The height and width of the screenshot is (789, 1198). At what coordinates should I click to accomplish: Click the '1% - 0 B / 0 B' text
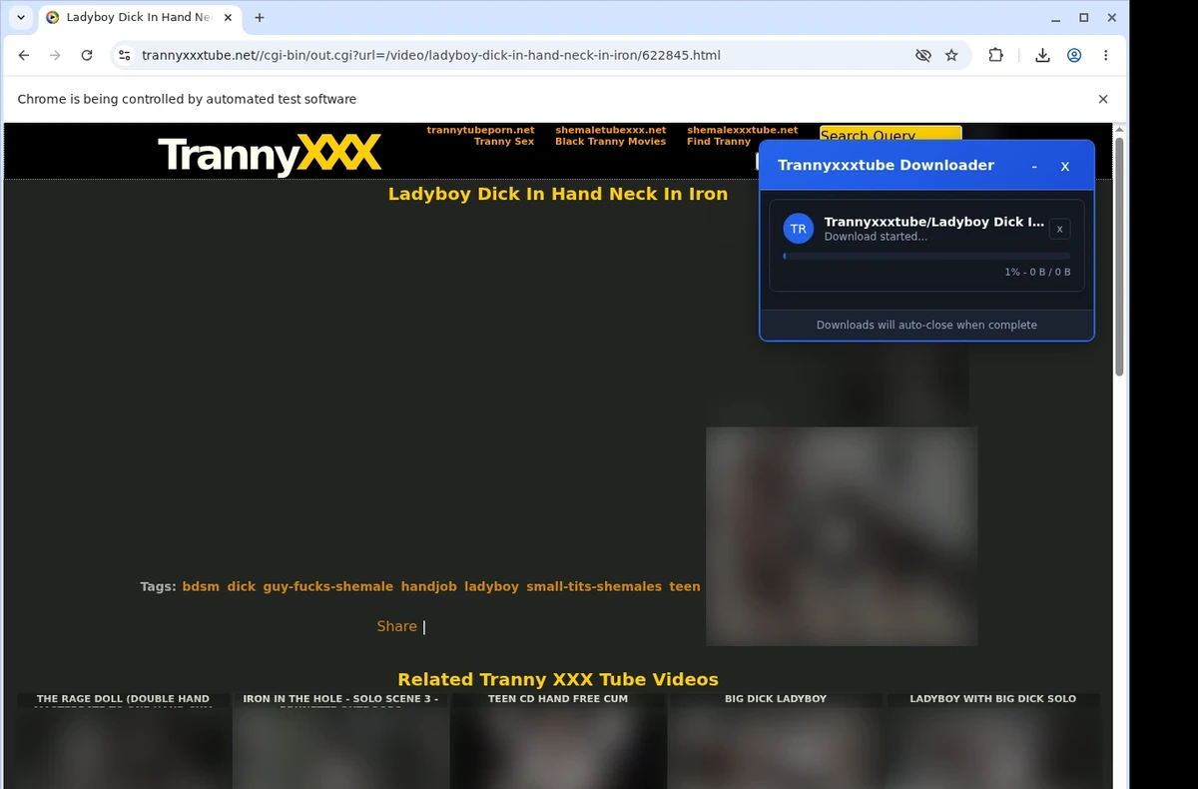pos(1037,272)
